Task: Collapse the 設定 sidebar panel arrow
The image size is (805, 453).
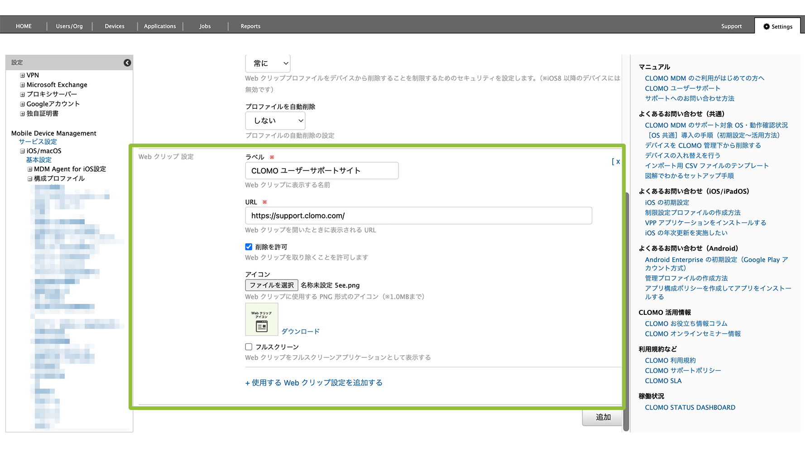Action: pyautogui.click(x=127, y=63)
